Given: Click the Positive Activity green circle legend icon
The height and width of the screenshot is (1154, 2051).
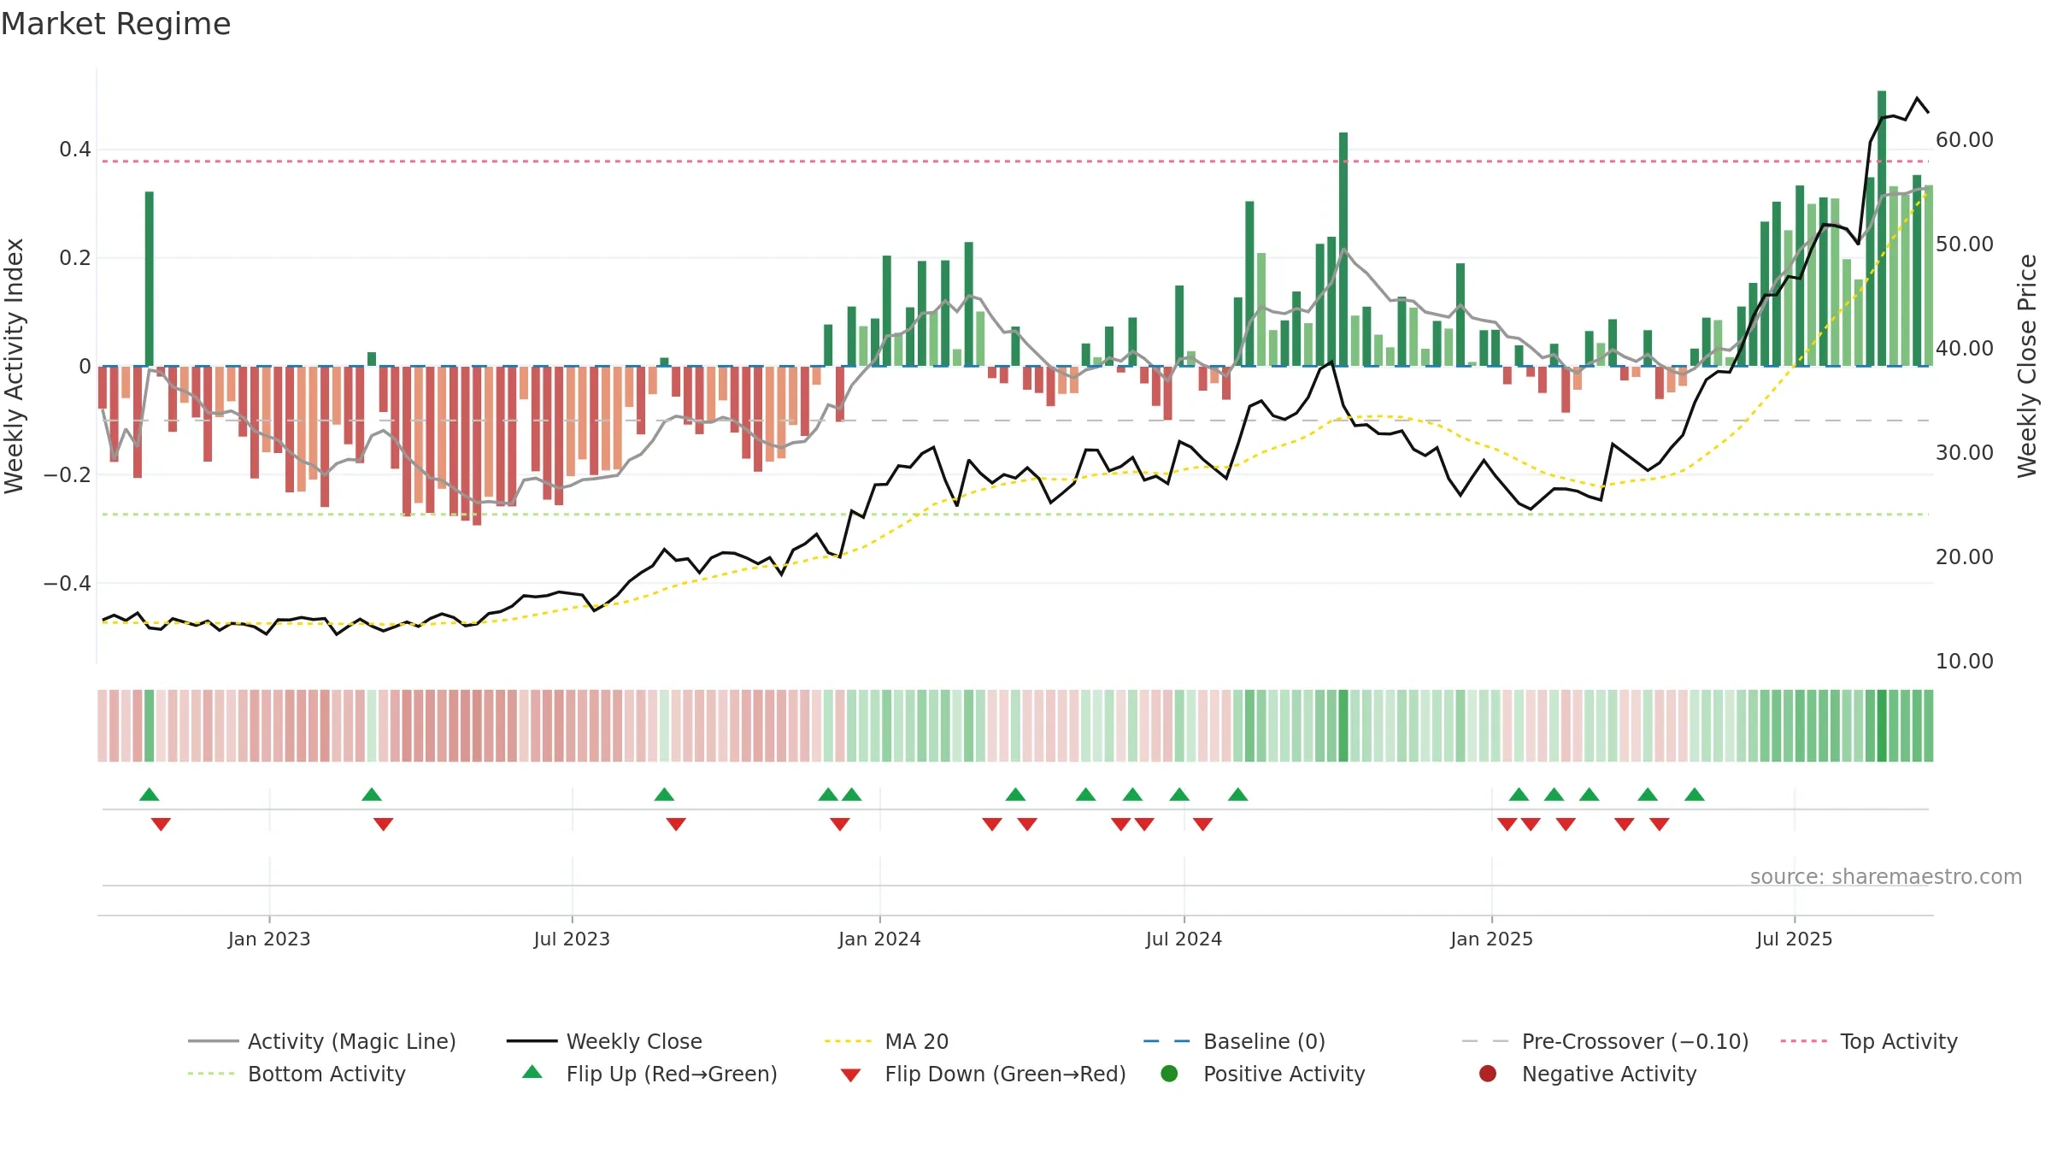Looking at the screenshot, I should [1170, 1074].
